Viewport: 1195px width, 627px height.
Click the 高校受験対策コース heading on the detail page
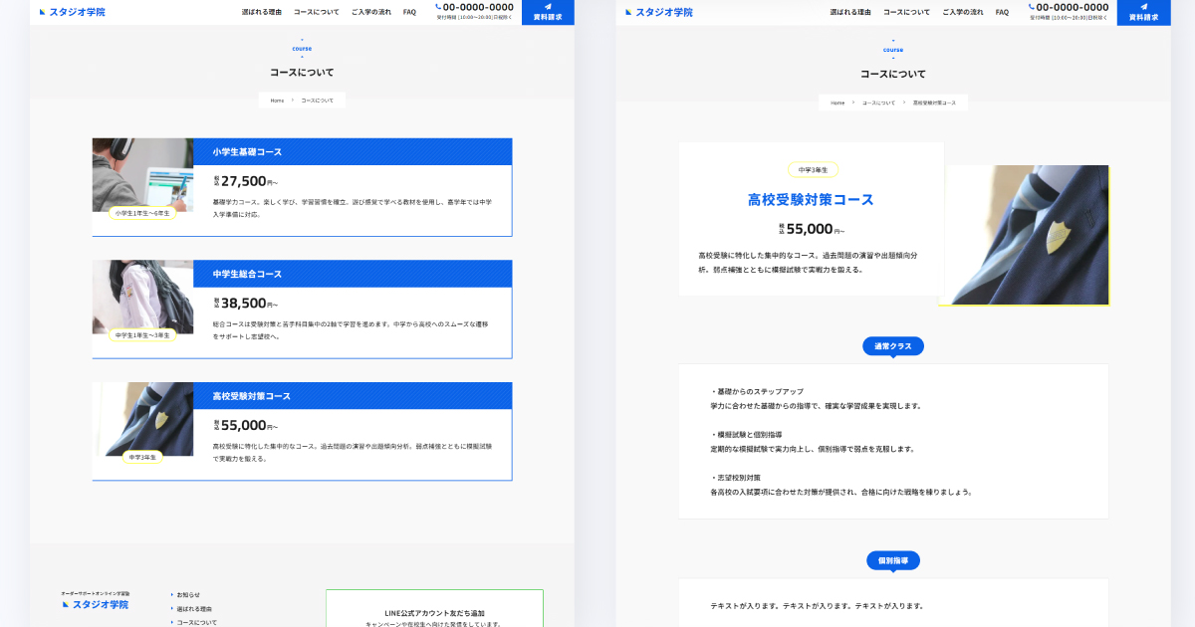811,199
